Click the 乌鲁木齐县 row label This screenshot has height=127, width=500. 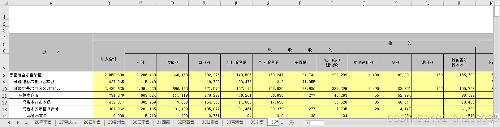point(51,116)
